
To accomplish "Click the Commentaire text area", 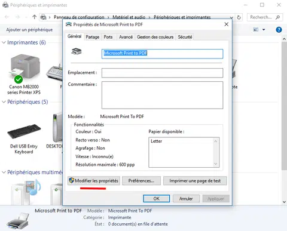I will (162, 95).
